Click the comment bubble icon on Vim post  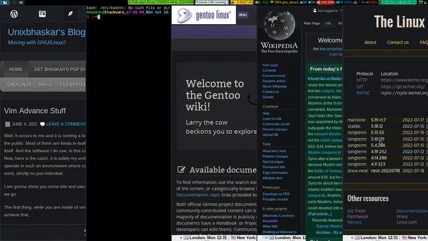click(42, 124)
